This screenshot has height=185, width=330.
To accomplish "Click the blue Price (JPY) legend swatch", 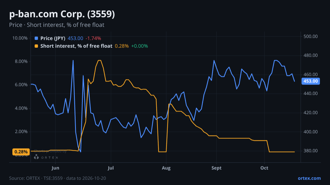I will point(36,38).
